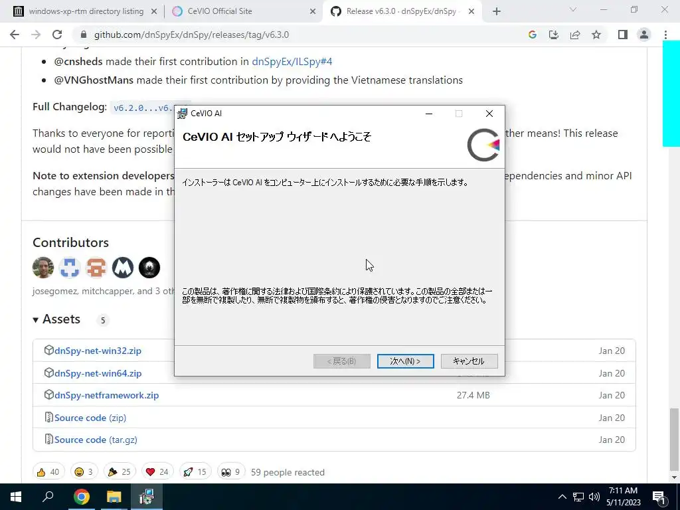Download Source code (tar.gz)

click(96, 440)
